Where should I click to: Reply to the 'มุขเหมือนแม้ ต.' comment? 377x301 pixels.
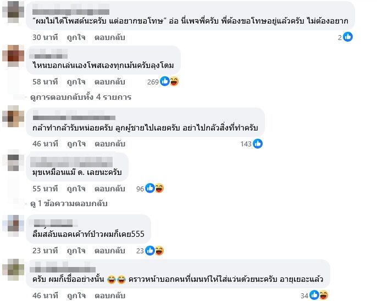[x=110, y=189]
